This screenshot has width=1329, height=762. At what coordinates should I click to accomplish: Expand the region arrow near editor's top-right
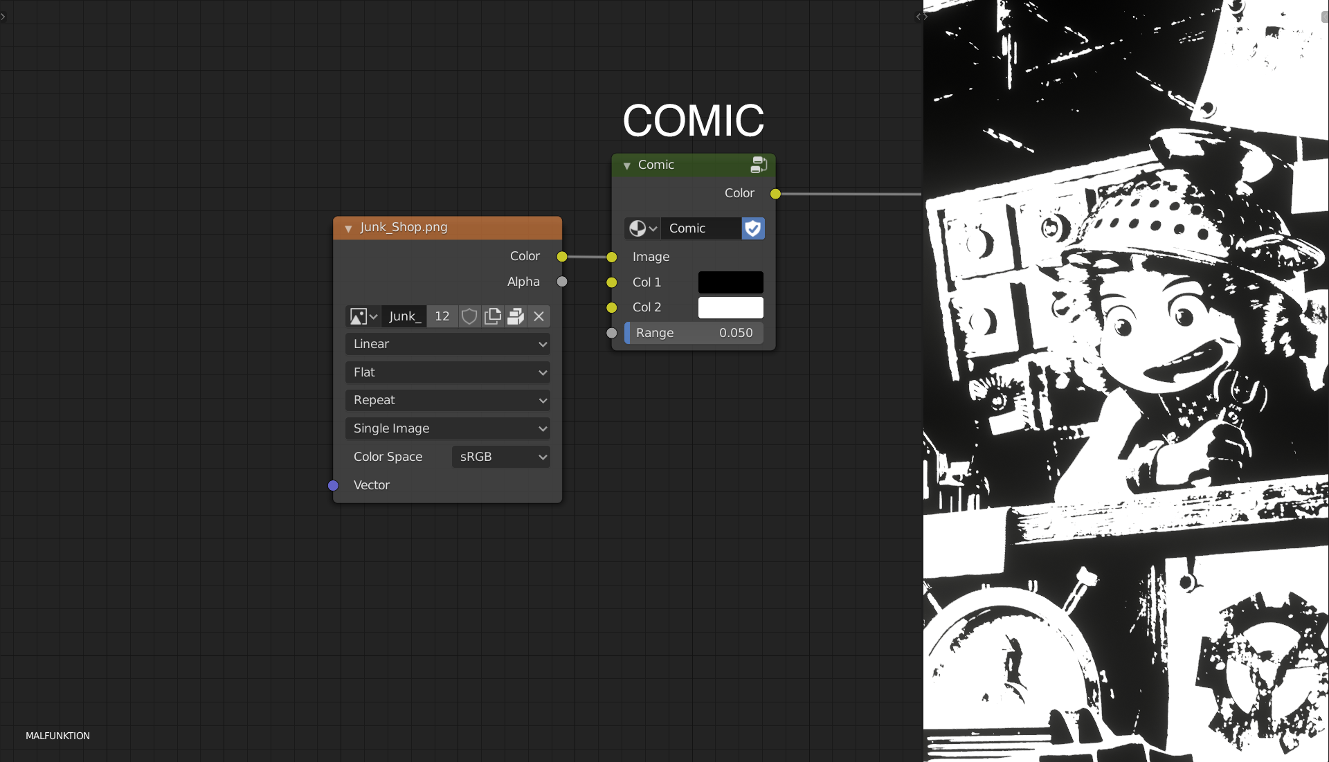click(x=919, y=17)
